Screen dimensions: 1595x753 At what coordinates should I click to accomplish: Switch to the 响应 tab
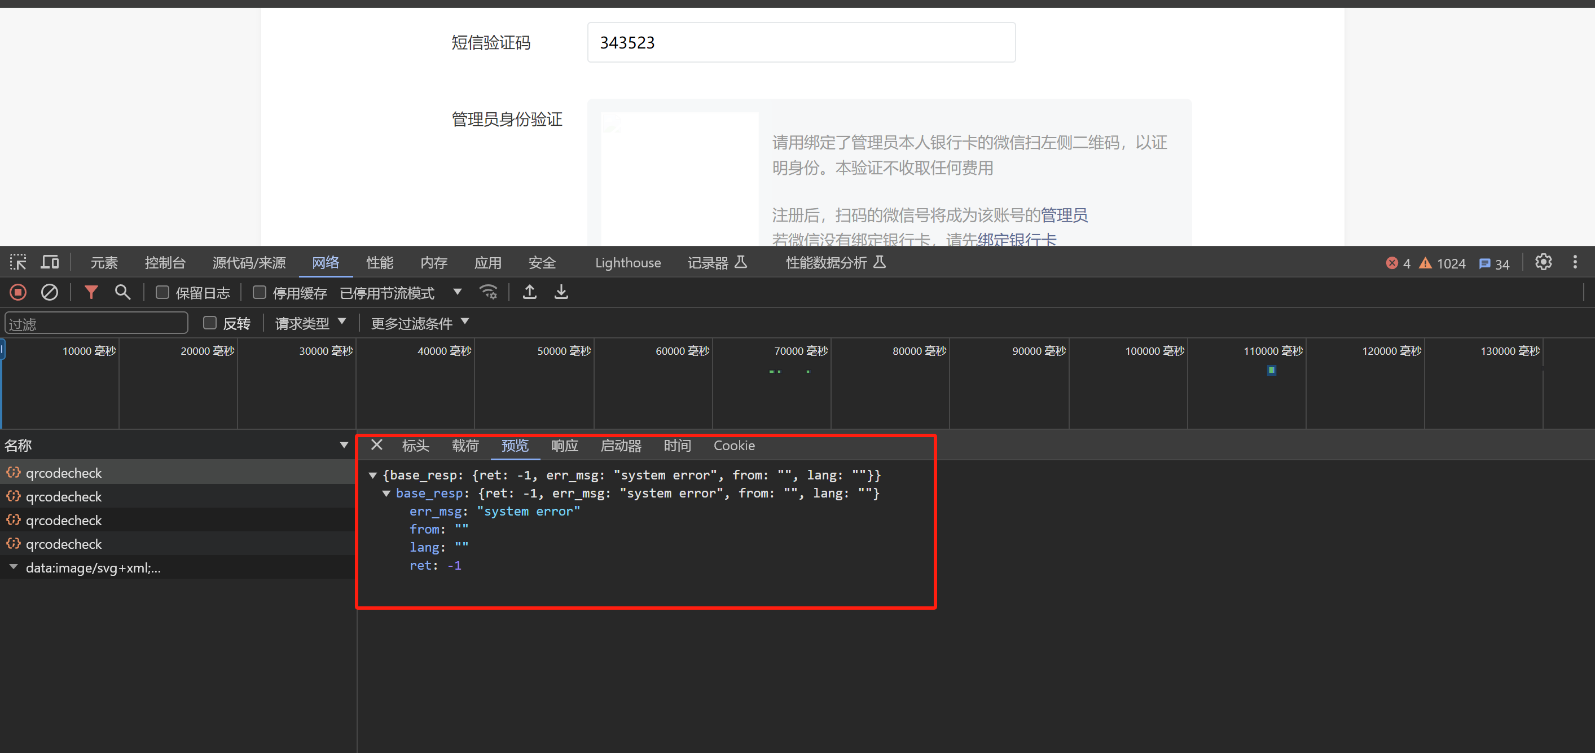(564, 446)
